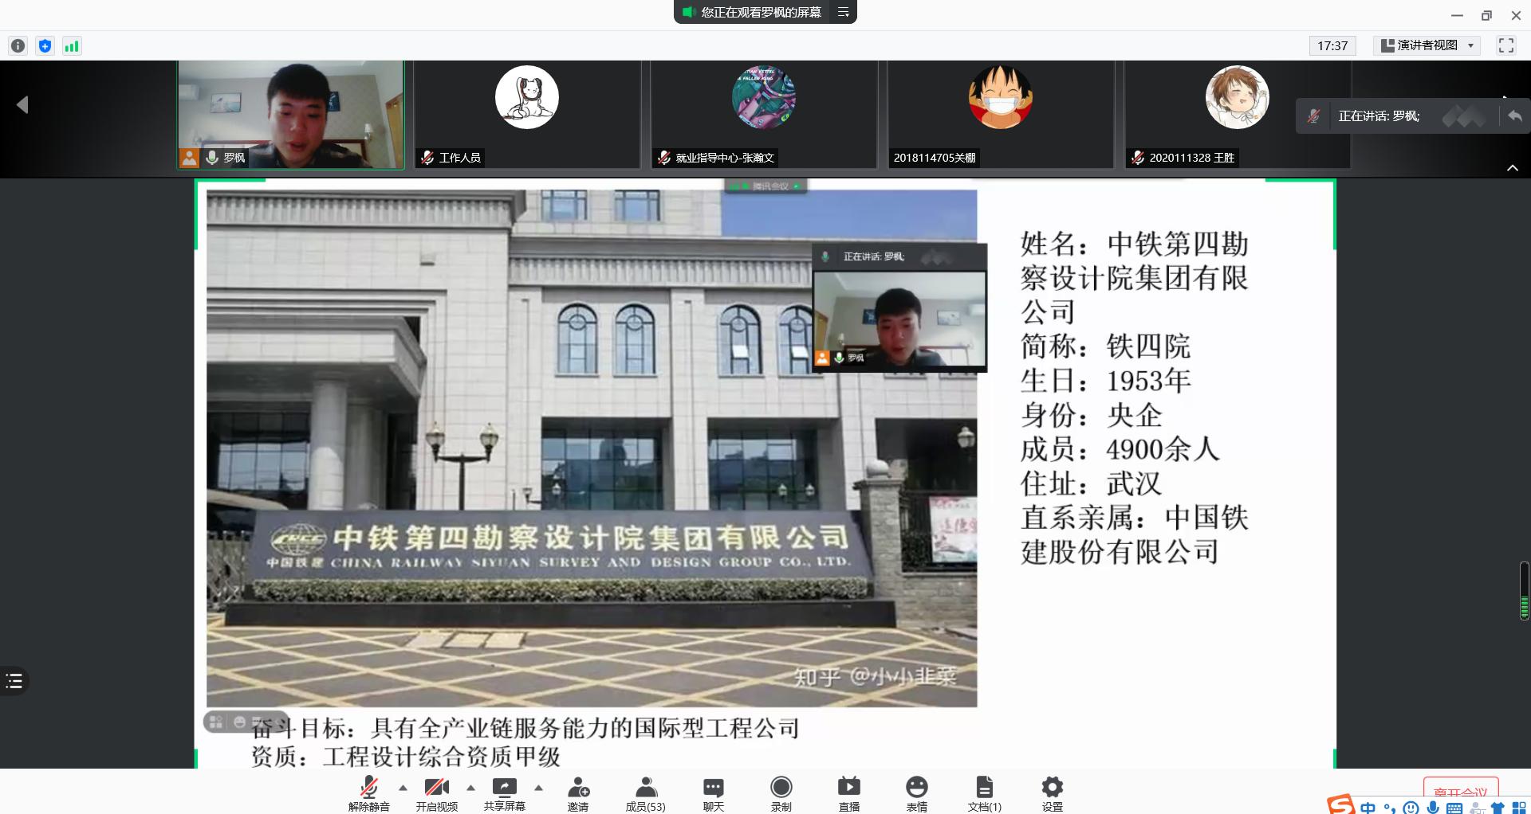
Task: Click the blue security shield icon
Action: coord(45,46)
